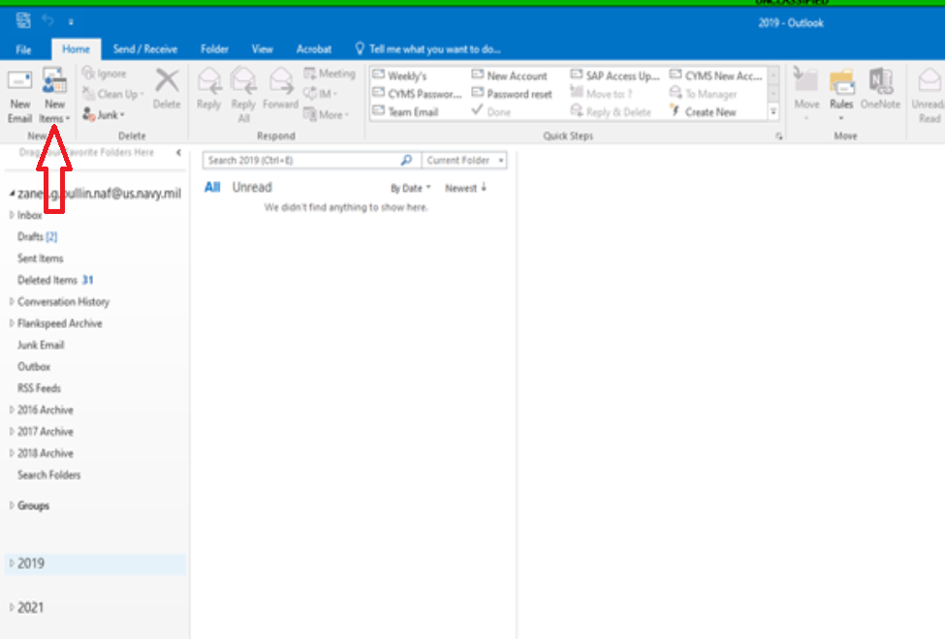Open the Acrobat ribbon tab
Viewport: 945px width, 639px height.
pos(314,48)
